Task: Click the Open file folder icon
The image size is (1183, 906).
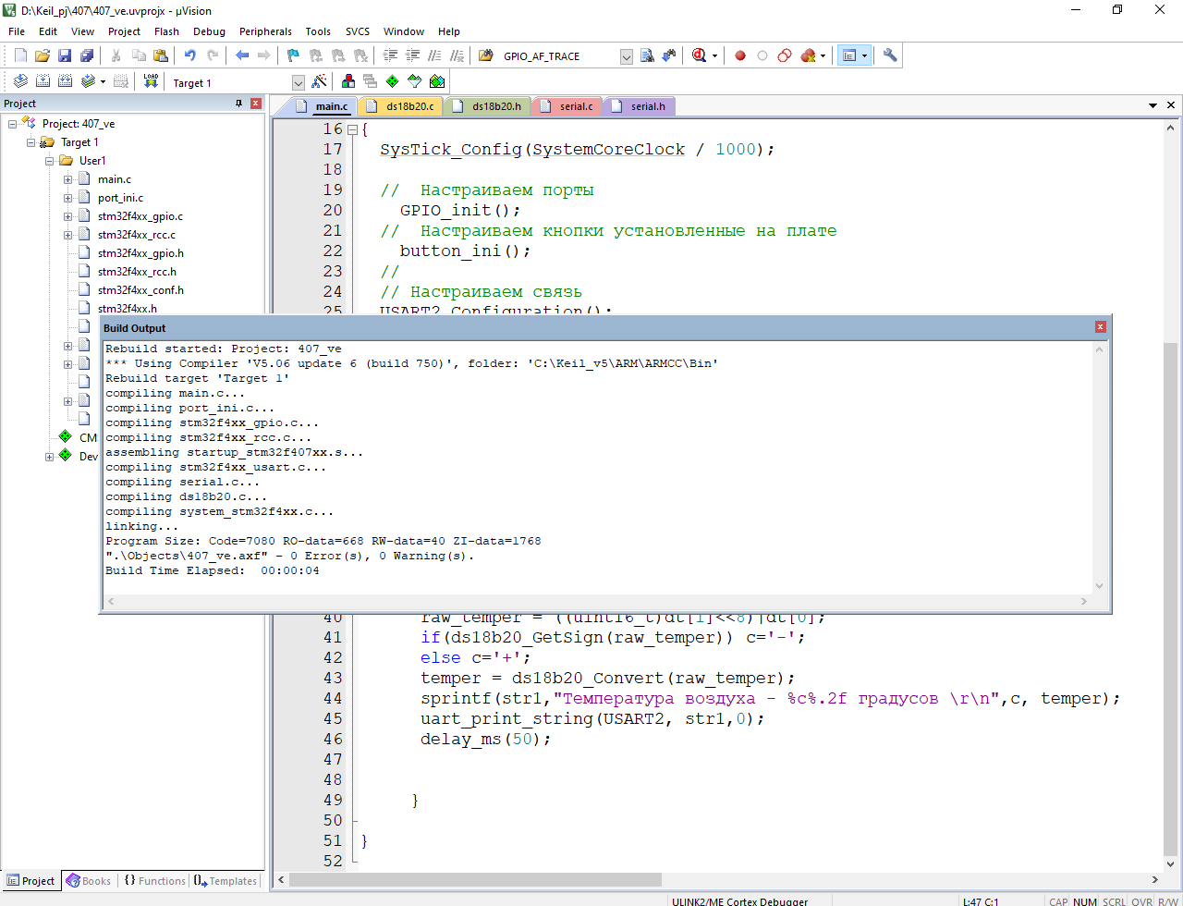Action: pos(43,55)
